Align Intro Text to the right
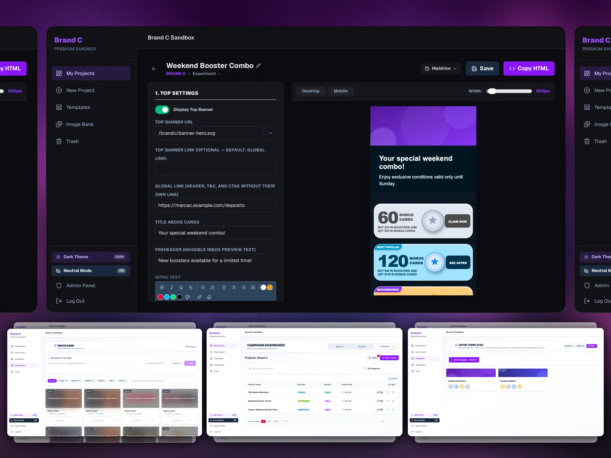Screen dimensions: 611x458 click(x=243, y=287)
